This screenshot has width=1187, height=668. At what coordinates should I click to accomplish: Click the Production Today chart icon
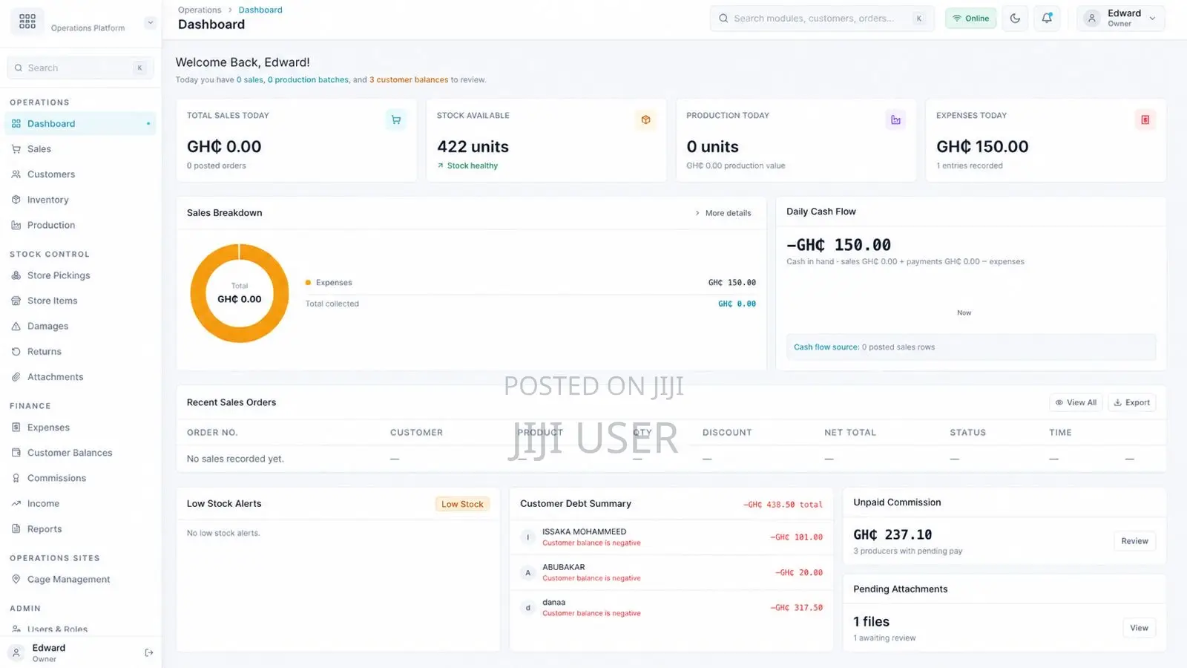[895, 119]
